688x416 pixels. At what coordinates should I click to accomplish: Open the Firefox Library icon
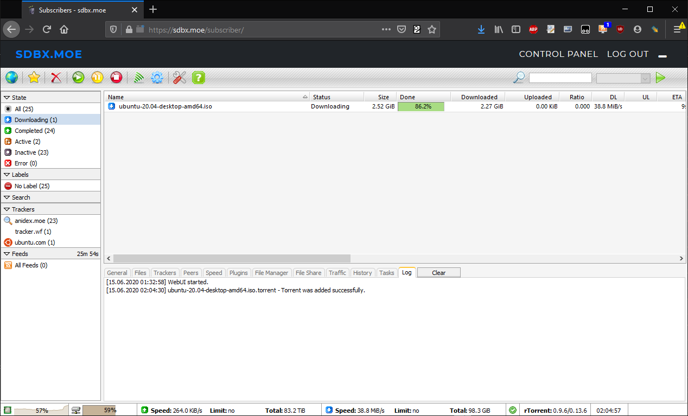(x=499, y=29)
